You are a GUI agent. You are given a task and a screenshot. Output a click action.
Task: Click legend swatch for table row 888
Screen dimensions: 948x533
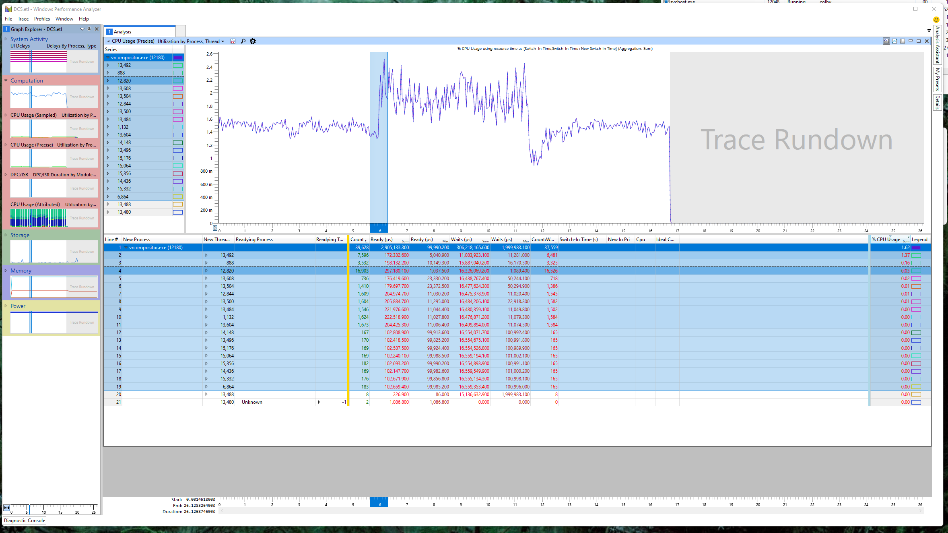[916, 263]
